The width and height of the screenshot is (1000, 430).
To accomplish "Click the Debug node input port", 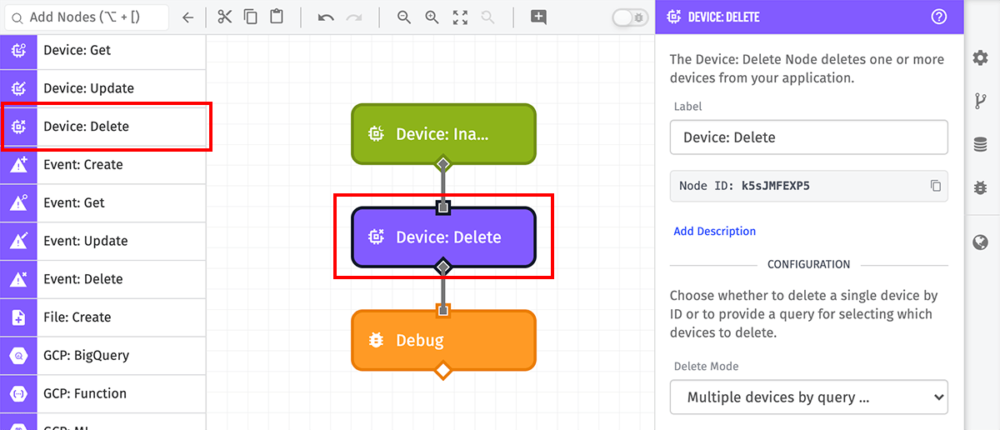I will 443,310.
